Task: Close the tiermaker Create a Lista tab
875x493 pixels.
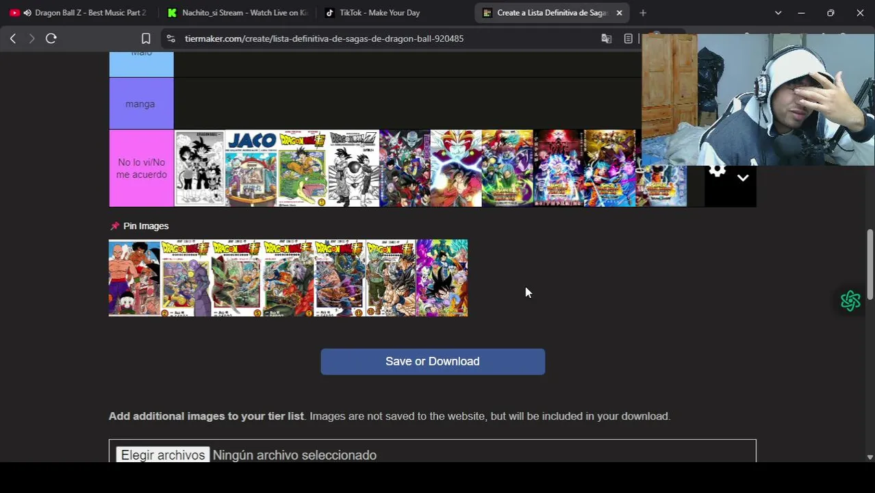Action: 619,12
